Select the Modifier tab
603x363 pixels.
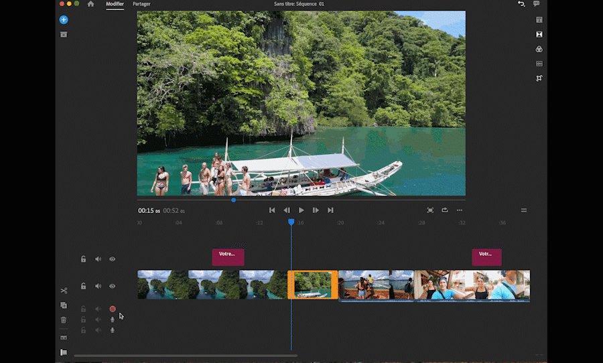click(115, 4)
